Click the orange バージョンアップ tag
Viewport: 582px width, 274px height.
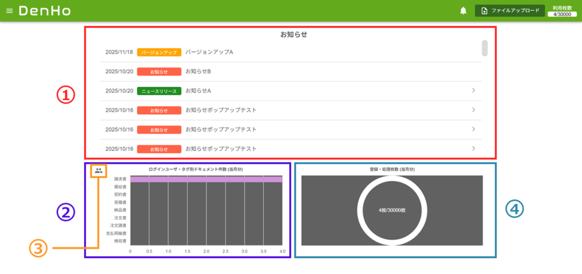pos(159,52)
